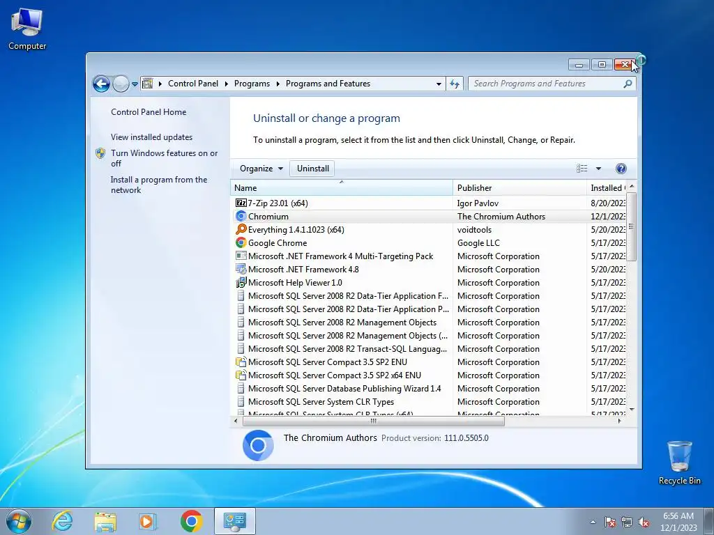Click the Refresh button in address bar
Image resolution: width=714 pixels, height=535 pixels.
455,84
